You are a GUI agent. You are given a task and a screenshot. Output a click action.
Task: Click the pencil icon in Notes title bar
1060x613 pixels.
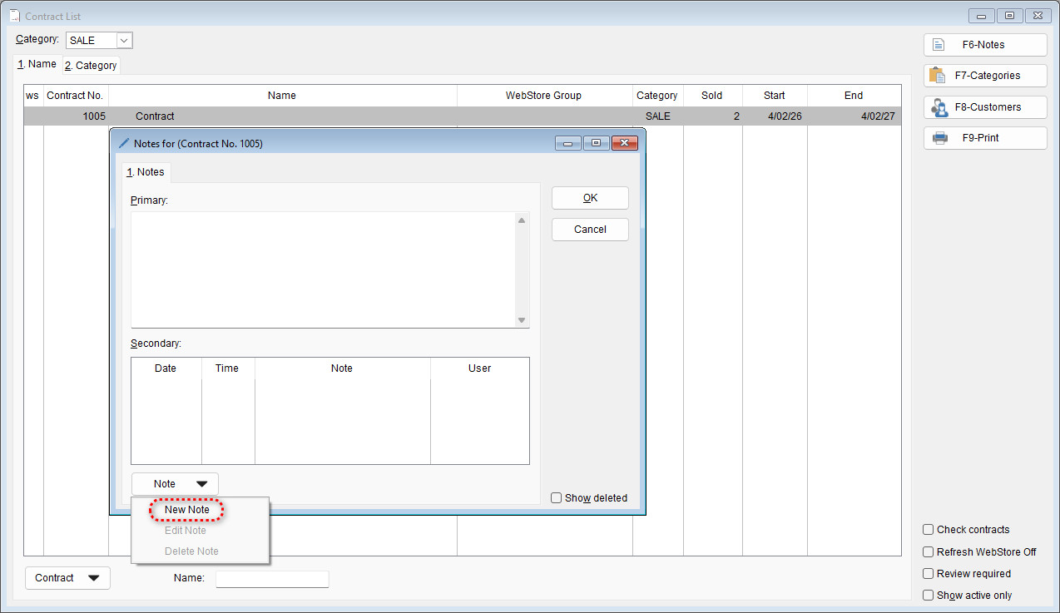(124, 143)
